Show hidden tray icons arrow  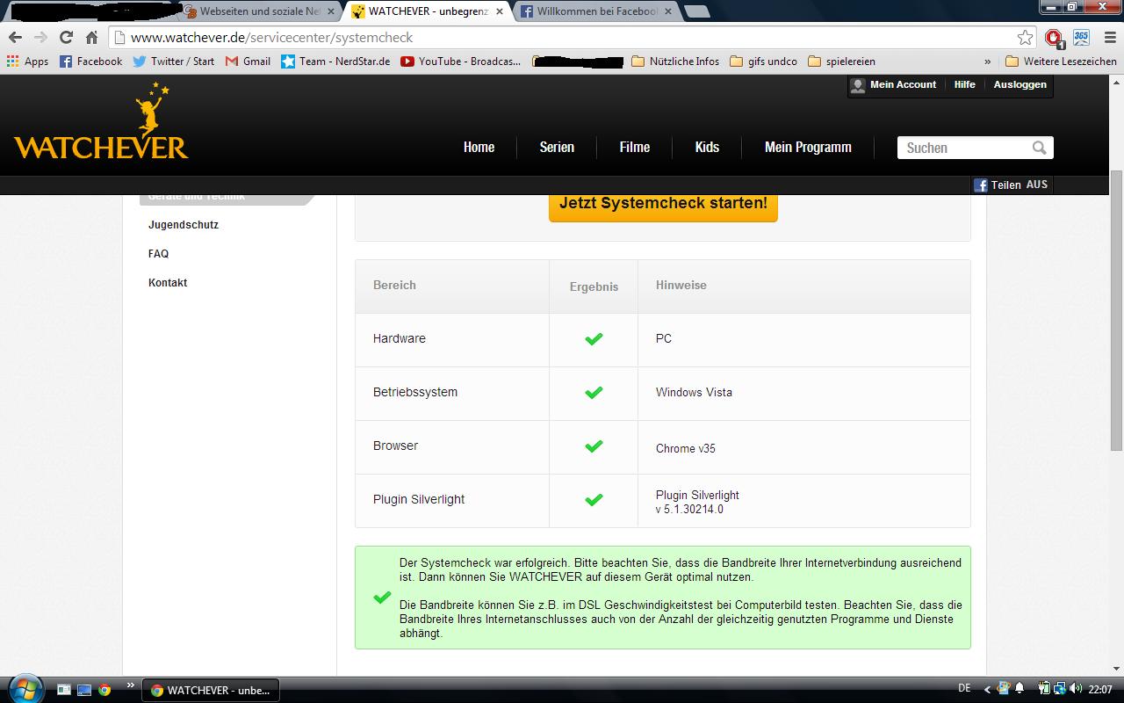coord(987,690)
